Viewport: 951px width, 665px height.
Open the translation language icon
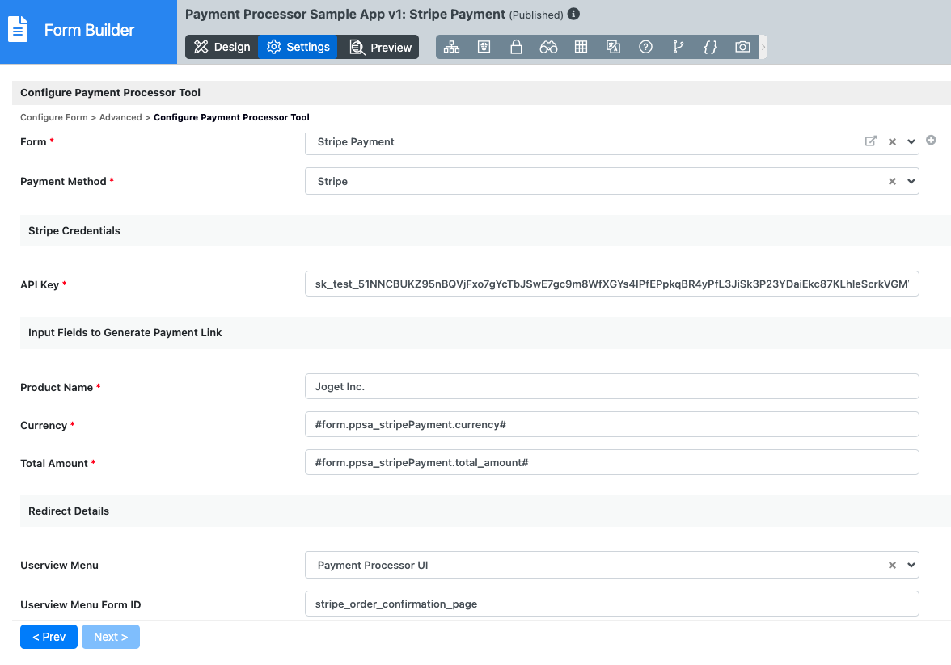tap(613, 47)
